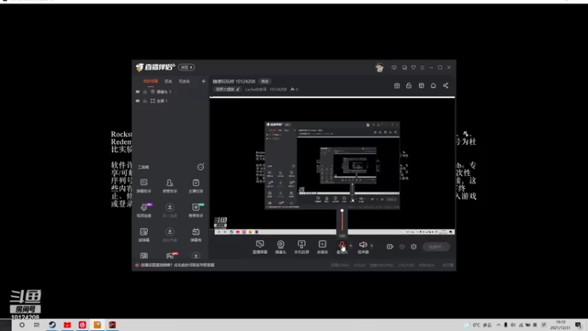Expand speaker options arrow next to 扬声器
Viewport: 588px width, 331px height.
(372, 246)
